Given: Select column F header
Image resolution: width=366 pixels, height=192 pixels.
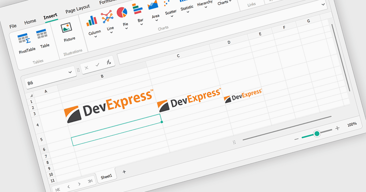Looking at the screenshot, I should [284, 27].
